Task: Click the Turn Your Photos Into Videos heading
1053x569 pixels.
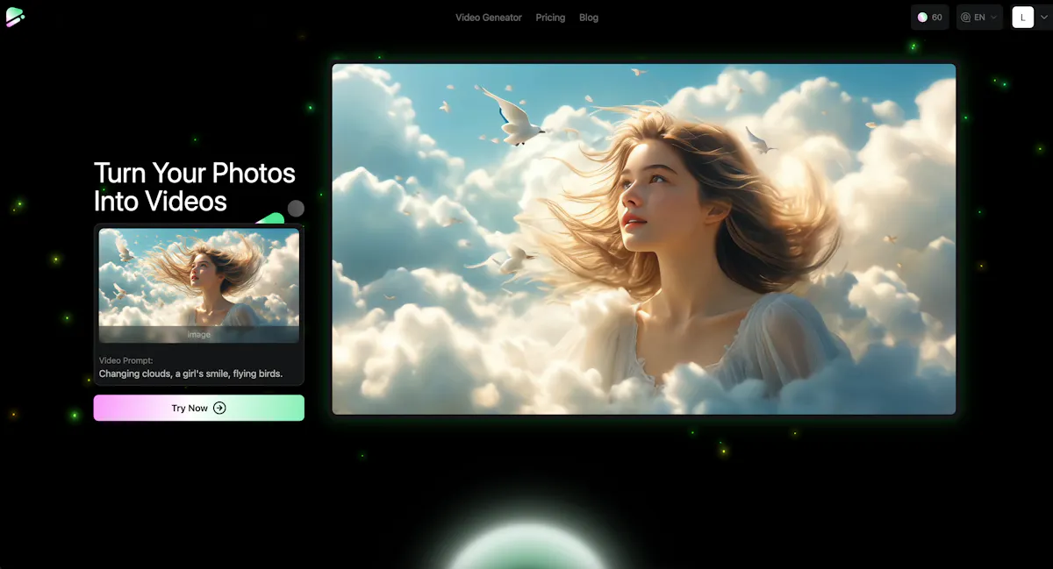Action: [x=195, y=187]
